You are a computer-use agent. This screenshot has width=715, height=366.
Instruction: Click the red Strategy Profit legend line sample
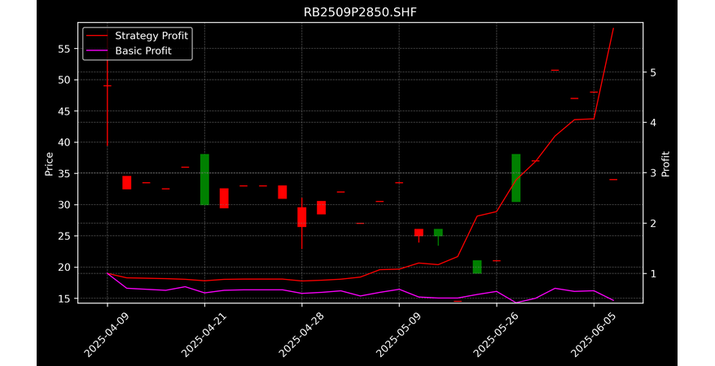pyautogui.click(x=97, y=36)
